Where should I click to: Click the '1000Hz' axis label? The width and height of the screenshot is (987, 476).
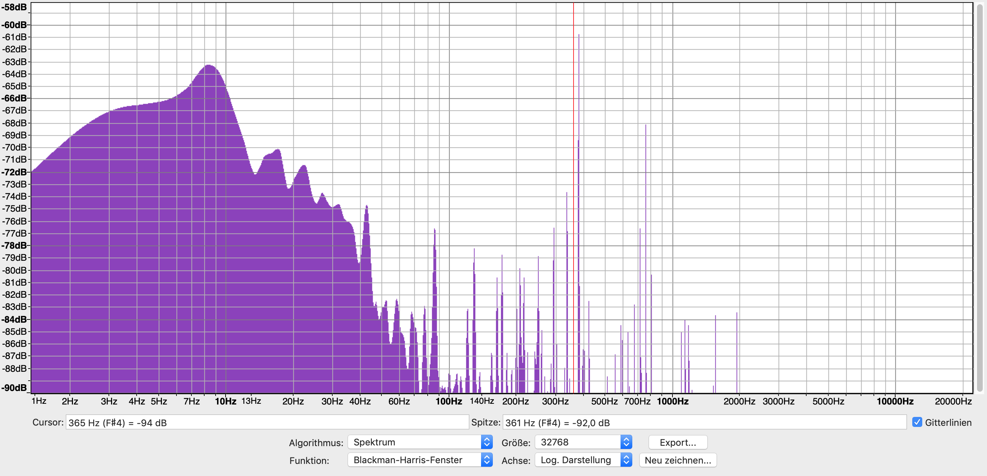[x=672, y=401]
